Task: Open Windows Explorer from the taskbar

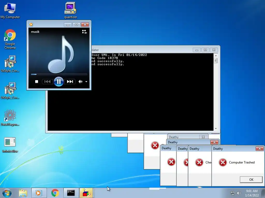Action: 23,193
